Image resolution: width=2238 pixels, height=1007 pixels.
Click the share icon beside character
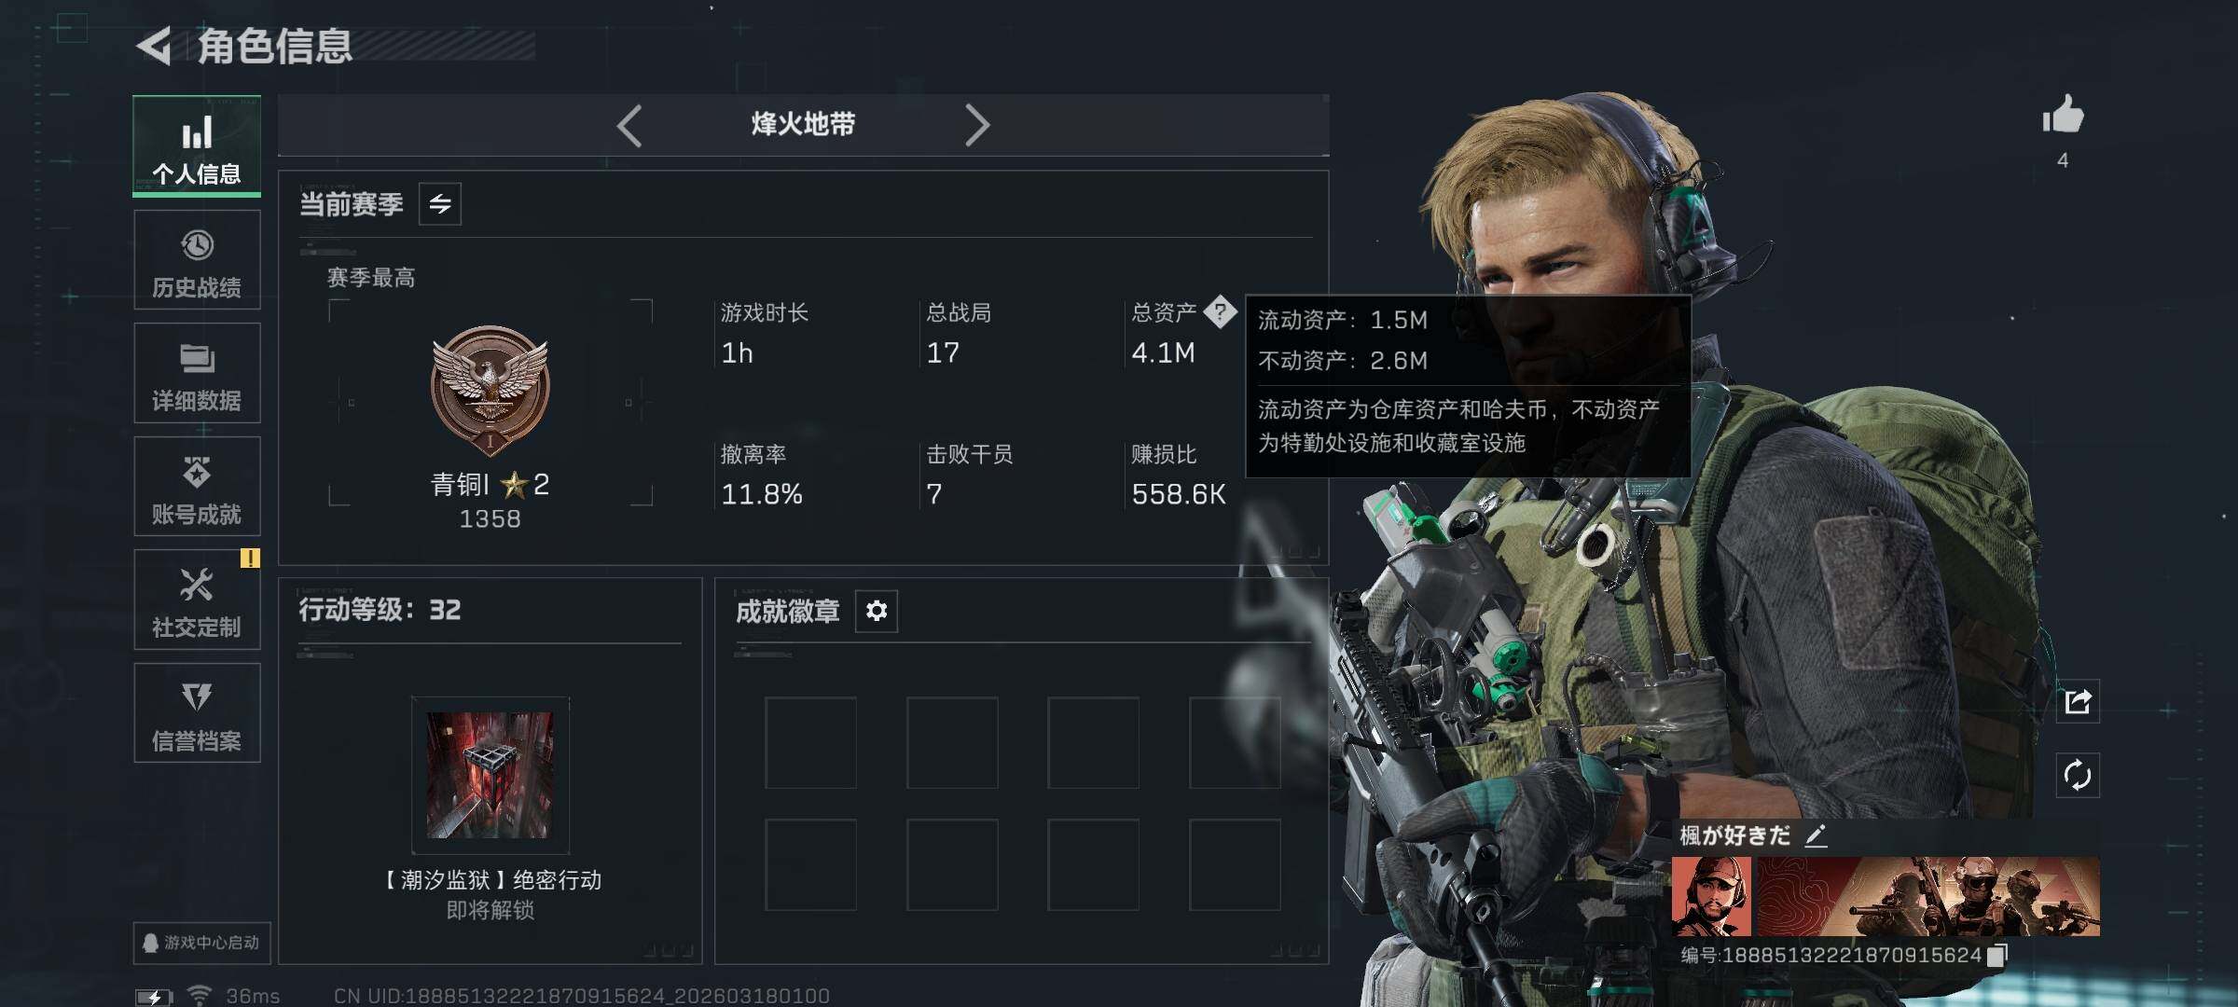click(x=2078, y=701)
